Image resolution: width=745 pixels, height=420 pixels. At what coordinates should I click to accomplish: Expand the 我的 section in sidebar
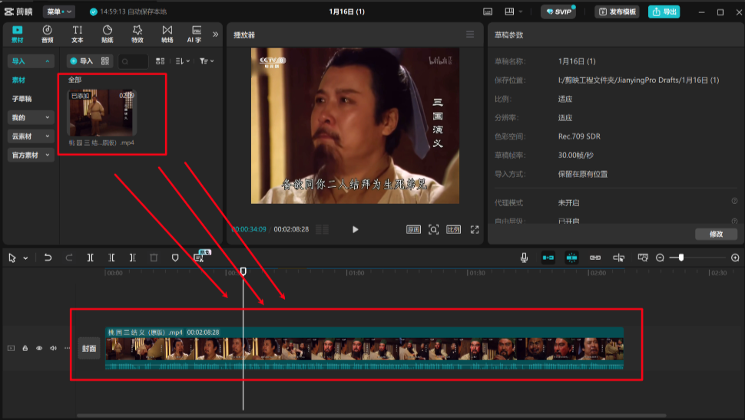(31, 117)
